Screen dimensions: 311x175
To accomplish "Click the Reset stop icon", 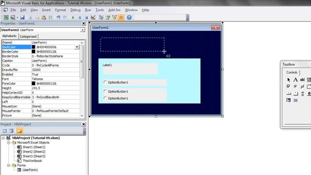I will coord(86,17).
